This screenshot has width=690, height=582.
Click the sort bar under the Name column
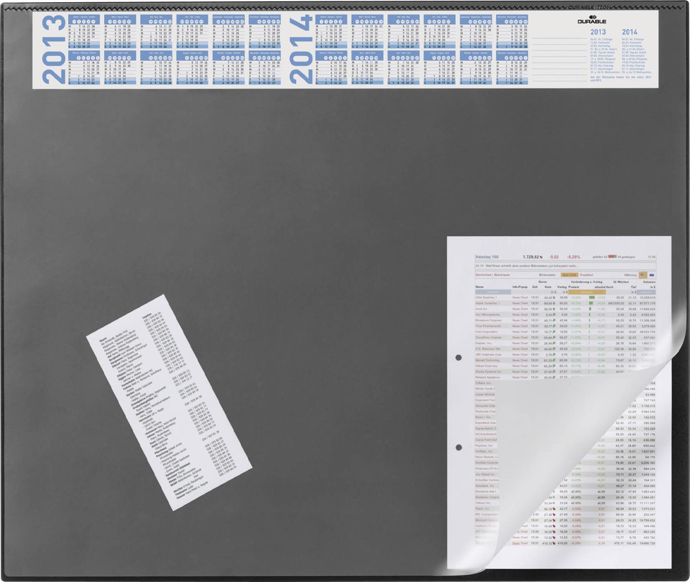[493, 292]
